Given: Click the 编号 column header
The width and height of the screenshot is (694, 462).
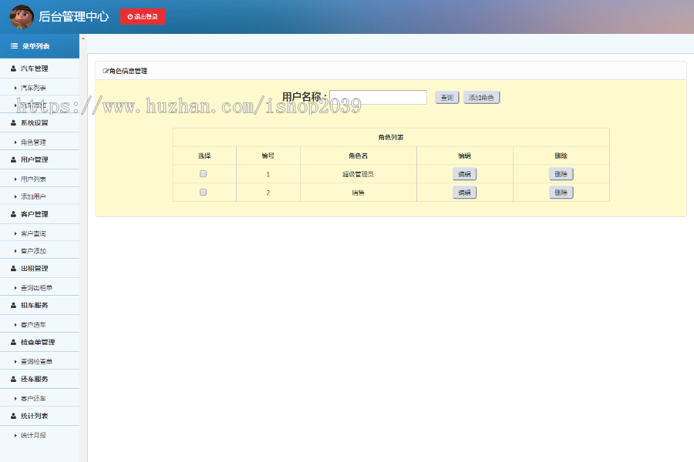Looking at the screenshot, I should (x=268, y=156).
